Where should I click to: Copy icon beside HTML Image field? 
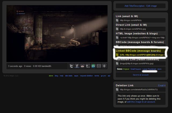click(117, 38)
